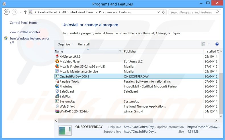Screen dimensions: 225x140
Task: Open the recent locations dropdown arrow
Action: point(21,12)
